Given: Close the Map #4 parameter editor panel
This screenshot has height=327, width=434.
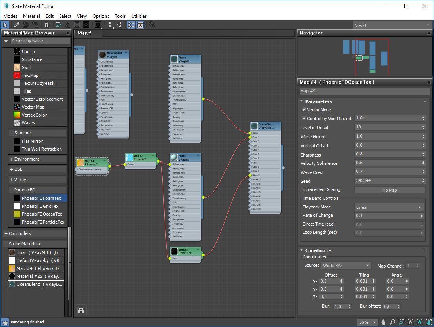Looking at the screenshot, I should [429, 82].
